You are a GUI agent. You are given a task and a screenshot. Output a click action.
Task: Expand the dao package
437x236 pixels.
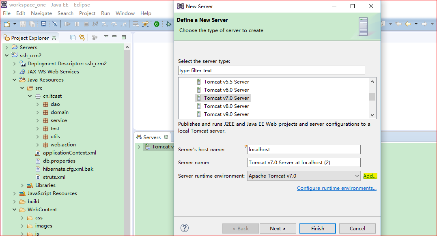point(38,104)
